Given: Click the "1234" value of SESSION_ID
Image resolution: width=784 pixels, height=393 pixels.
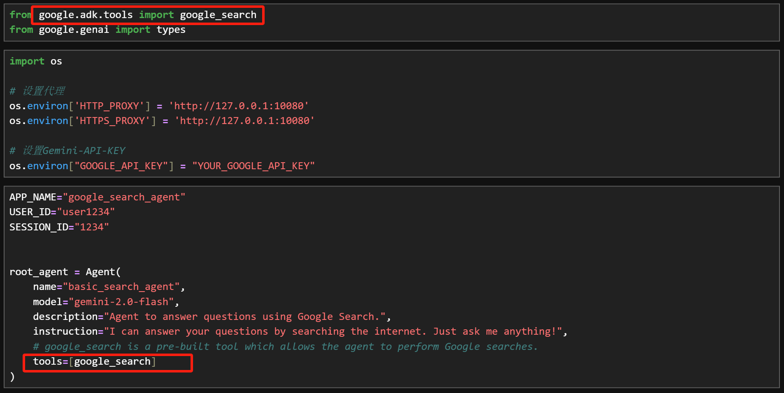Looking at the screenshot, I should [92, 227].
